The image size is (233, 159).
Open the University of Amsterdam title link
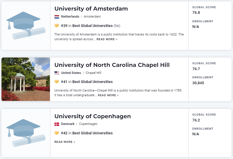point(91,9)
